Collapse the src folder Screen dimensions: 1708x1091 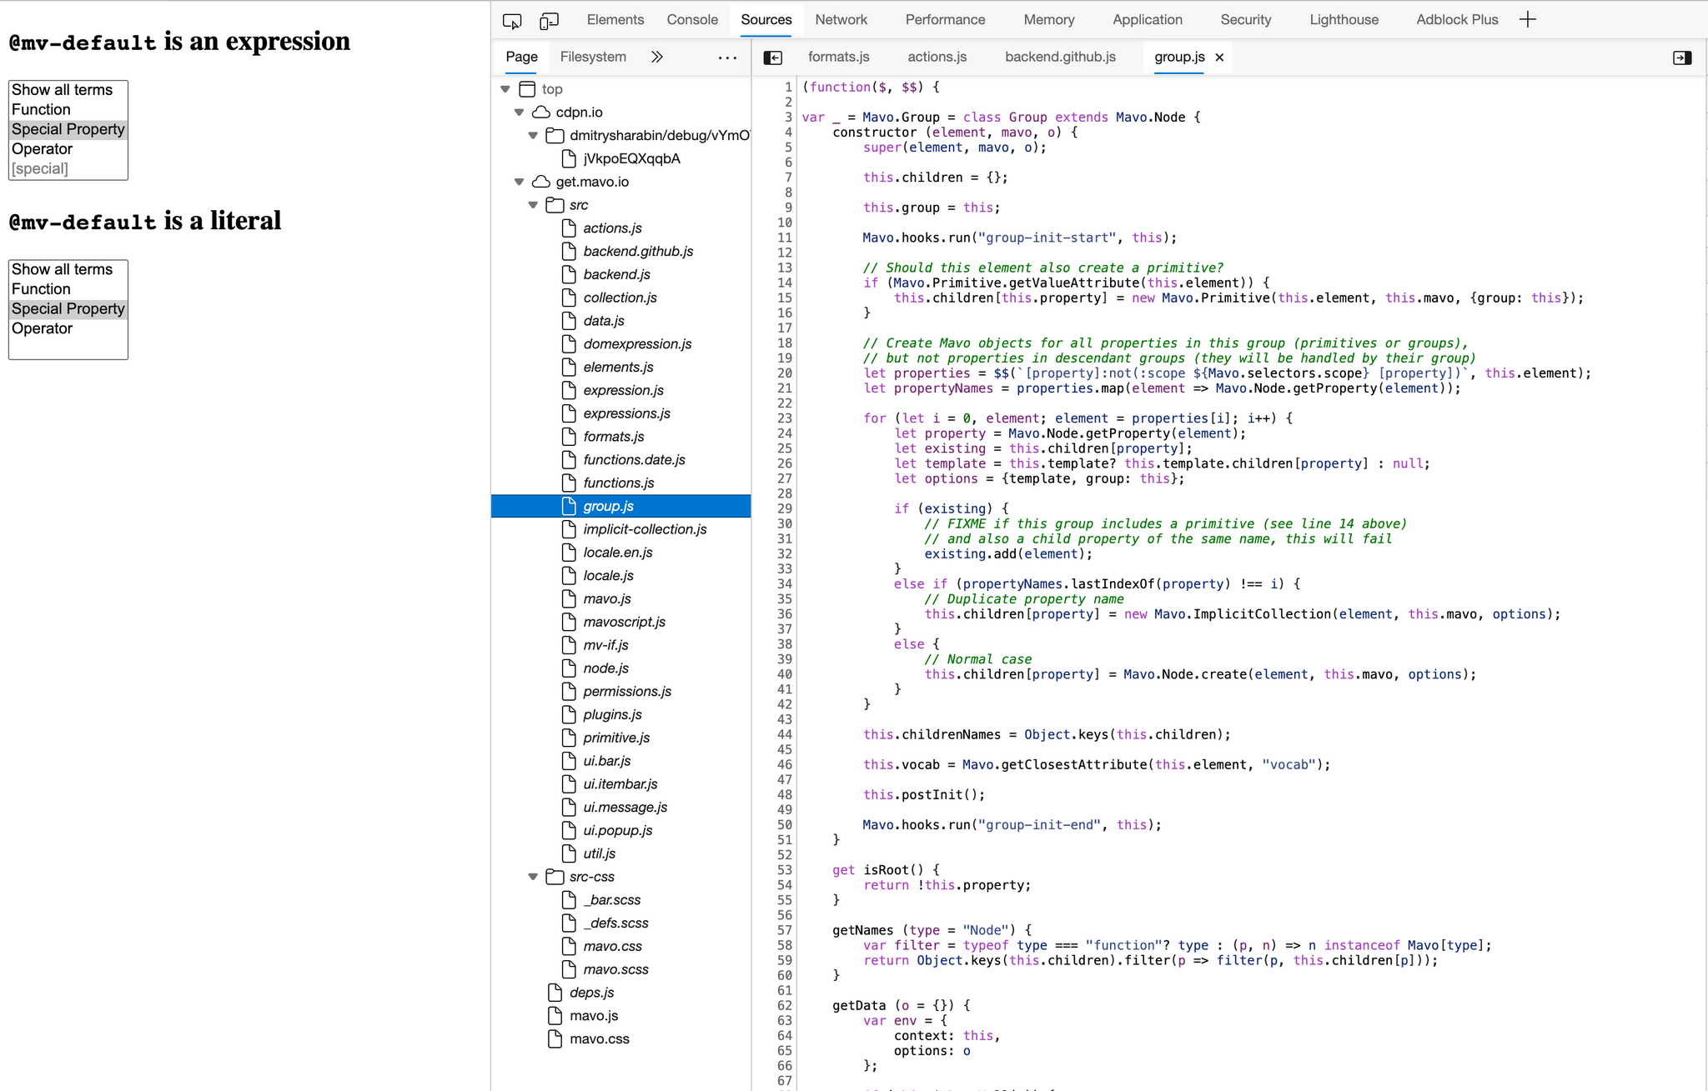pyautogui.click(x=534, y=204)
